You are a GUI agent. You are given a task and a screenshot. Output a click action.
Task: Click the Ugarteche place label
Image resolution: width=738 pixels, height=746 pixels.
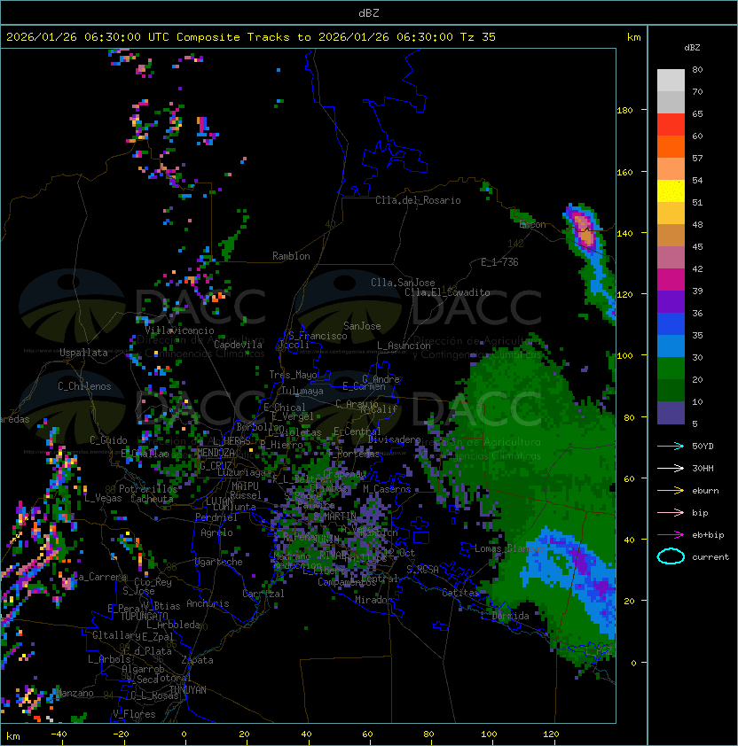[219, 562]
